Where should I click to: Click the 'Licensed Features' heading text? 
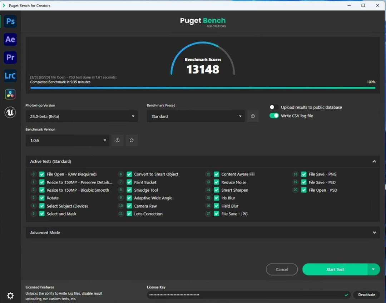40,287
